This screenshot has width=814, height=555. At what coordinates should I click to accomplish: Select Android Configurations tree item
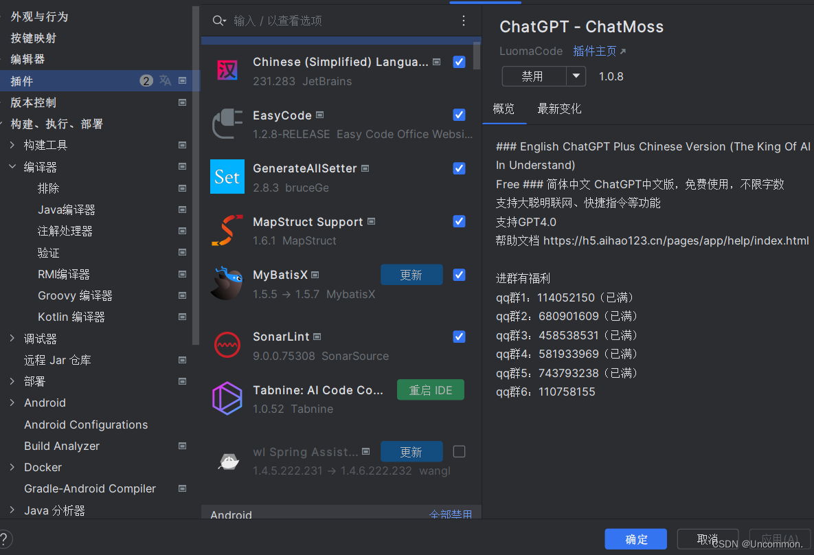(86, 424)
